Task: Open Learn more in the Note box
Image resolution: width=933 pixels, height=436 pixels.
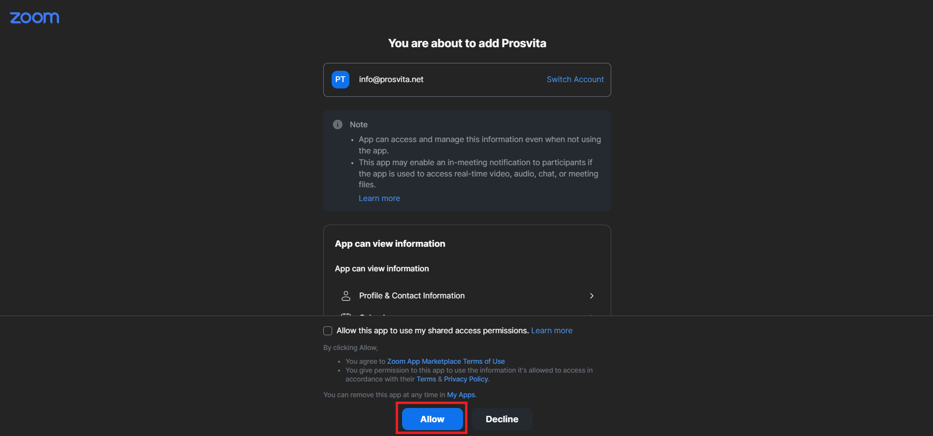Action: click(379, 198)
